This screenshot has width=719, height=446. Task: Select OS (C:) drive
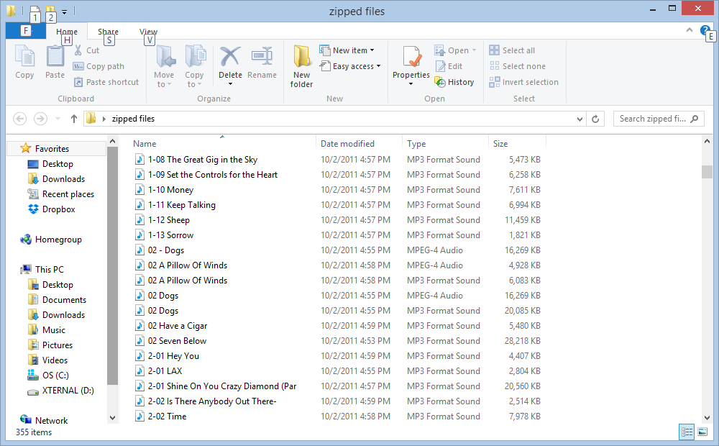coord(48,376)
